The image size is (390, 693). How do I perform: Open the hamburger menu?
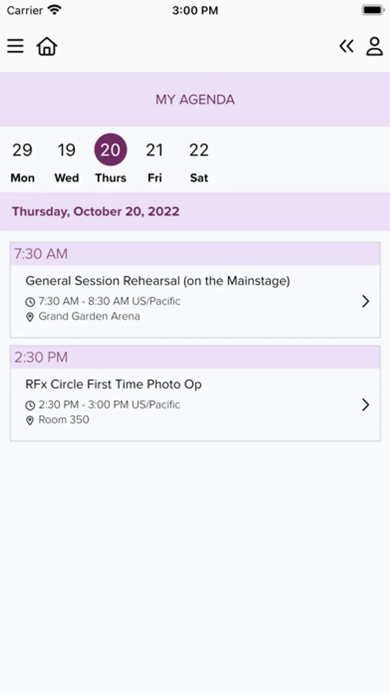(16, 46)
